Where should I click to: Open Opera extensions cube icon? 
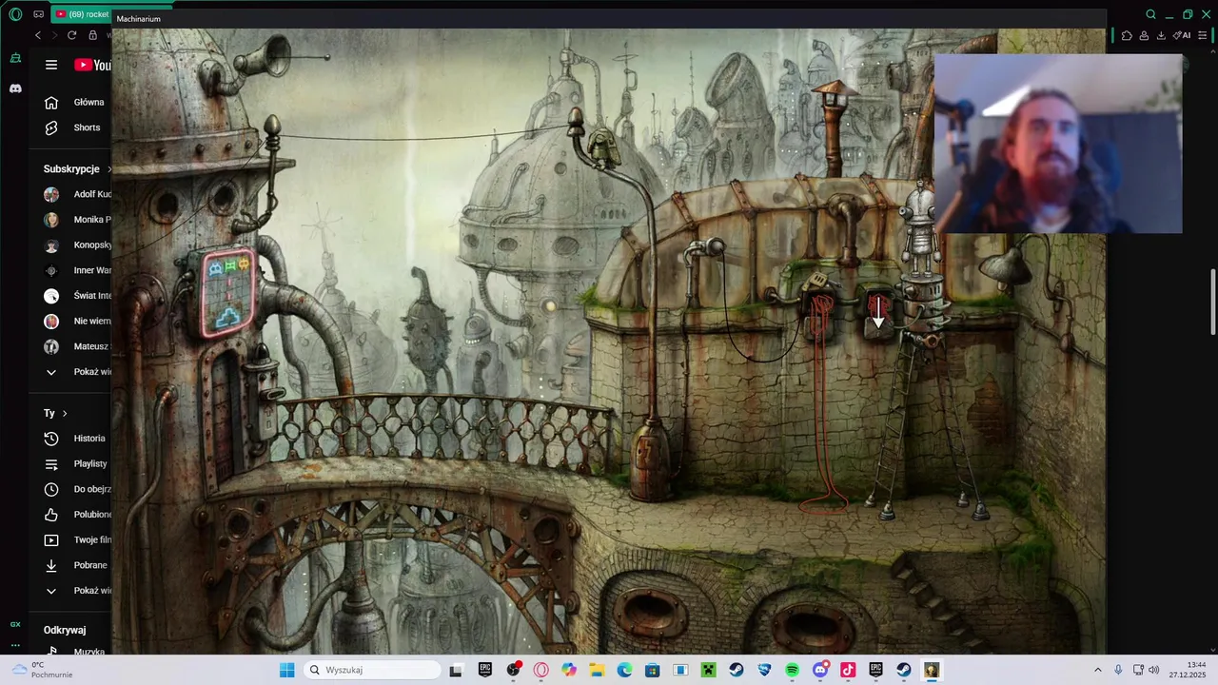pos(1127,35)
